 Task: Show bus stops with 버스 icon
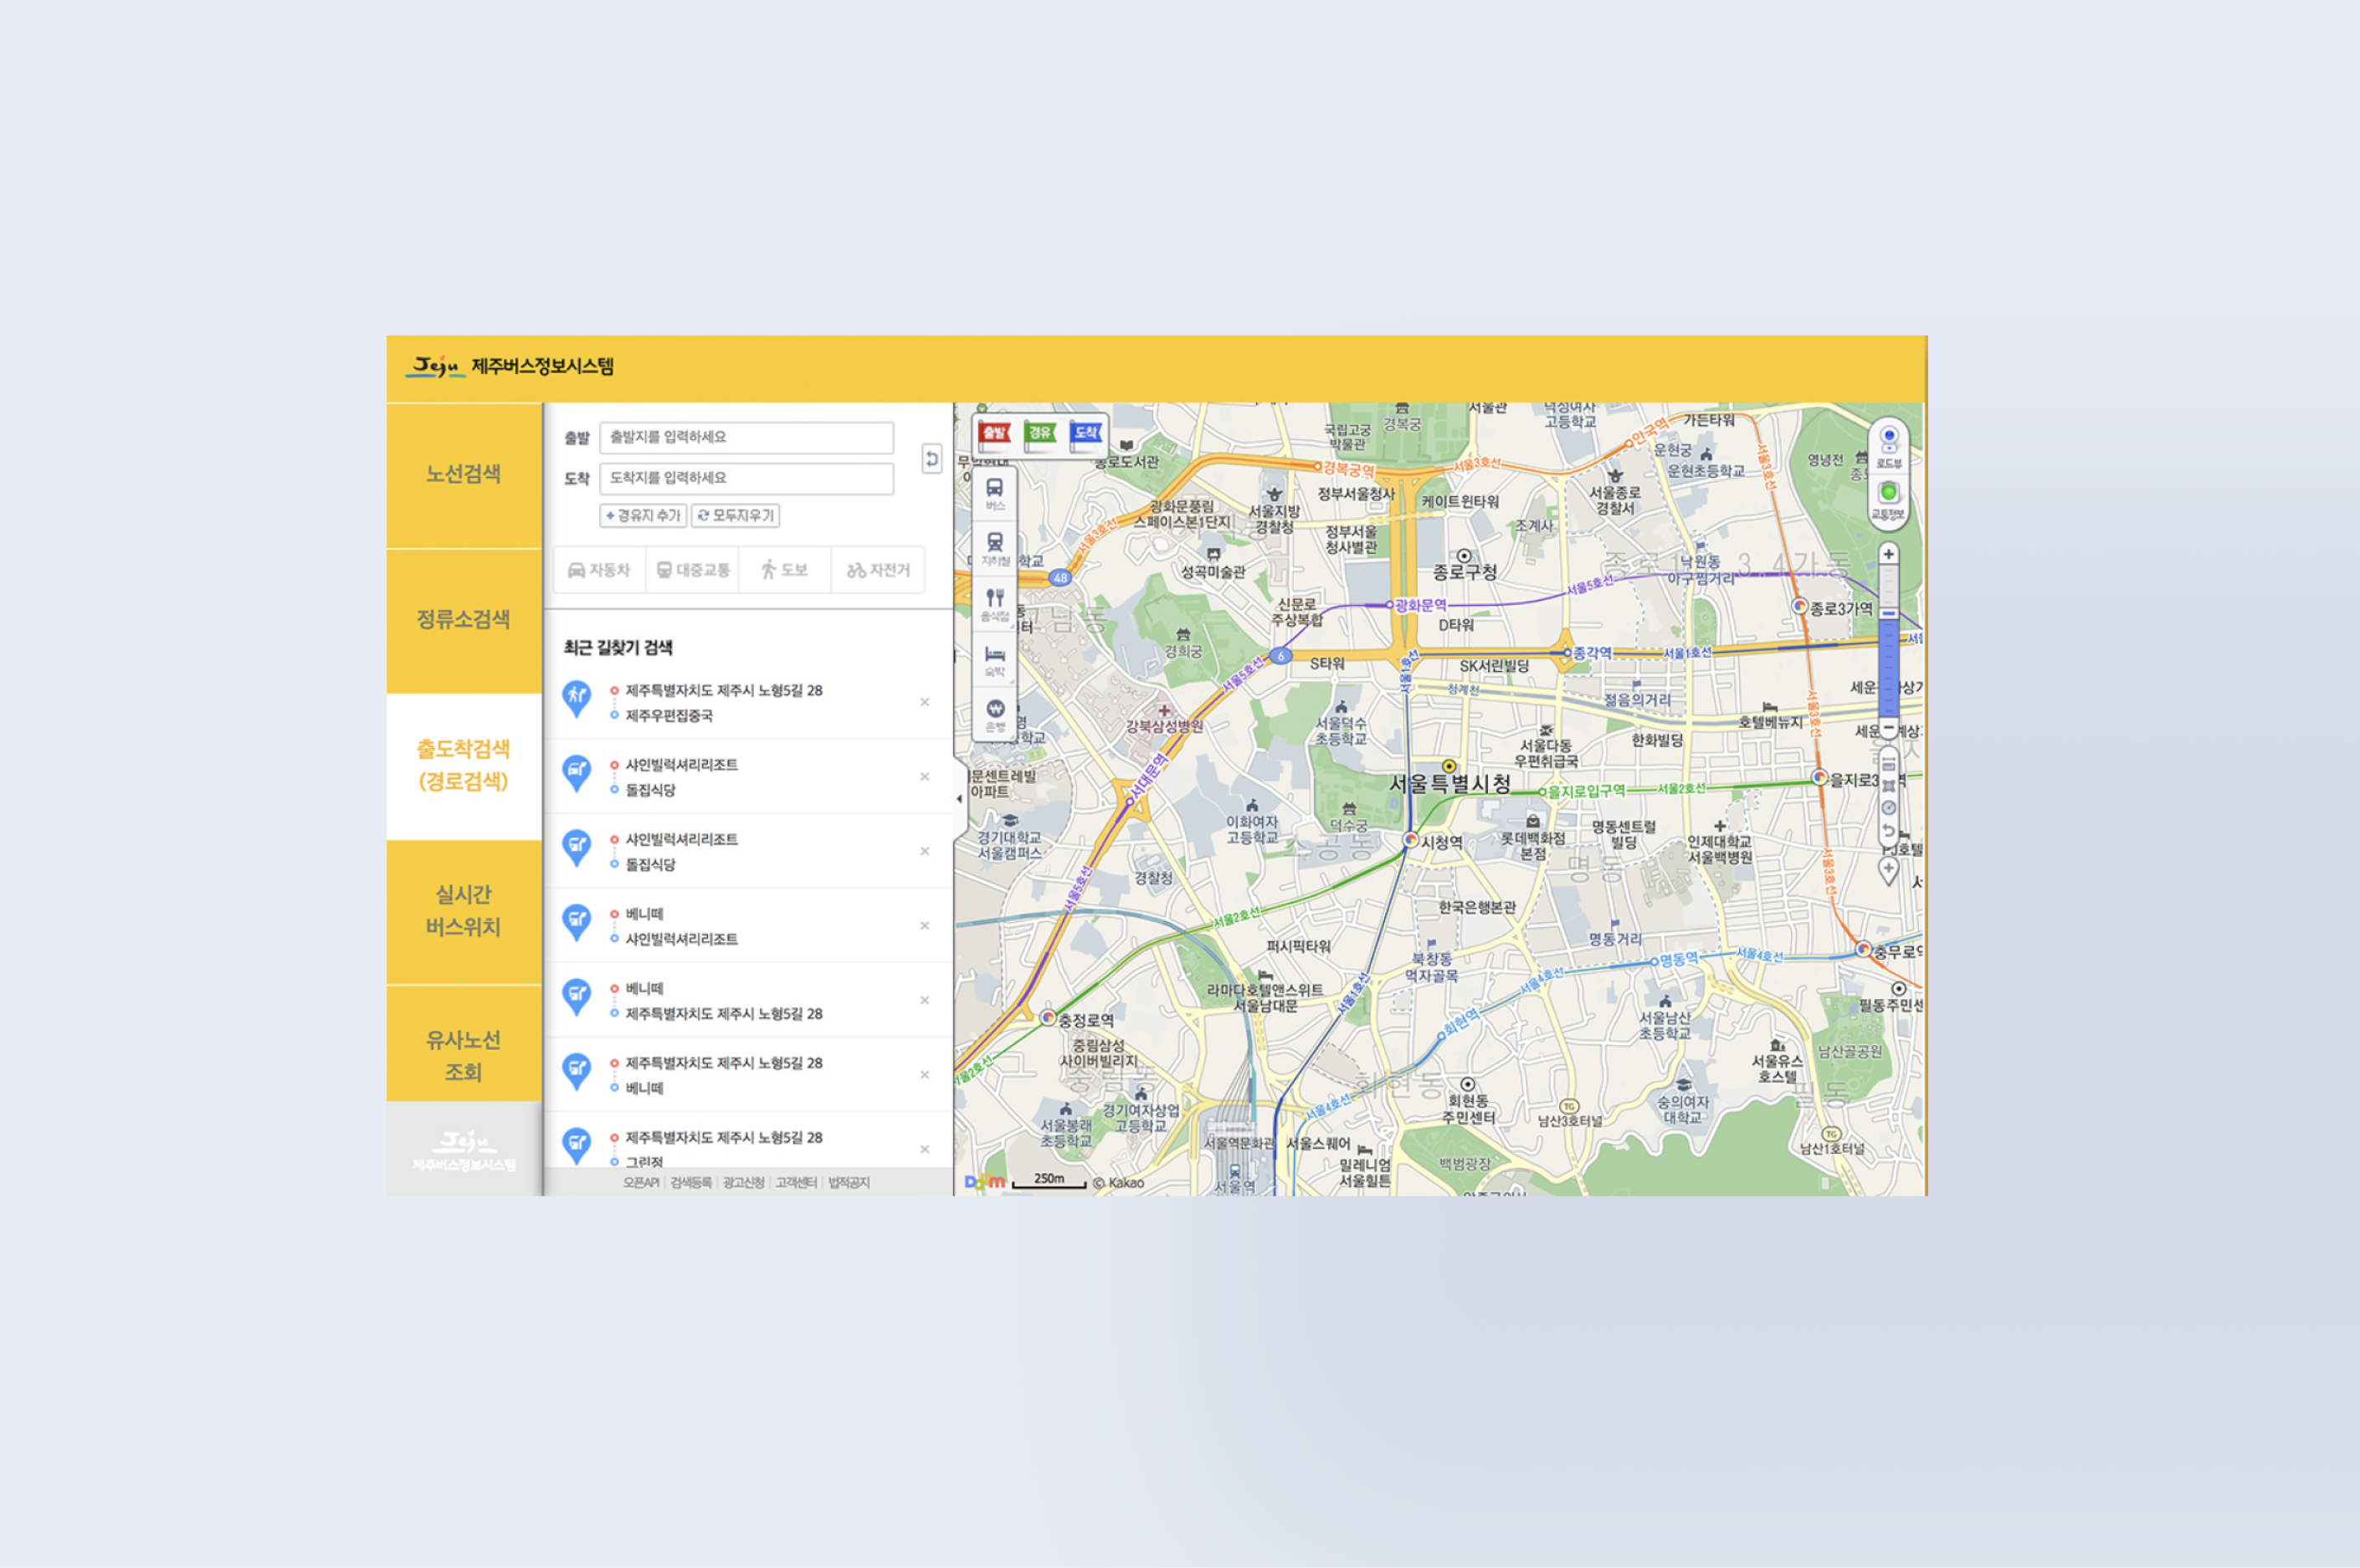tap(995, 493)
